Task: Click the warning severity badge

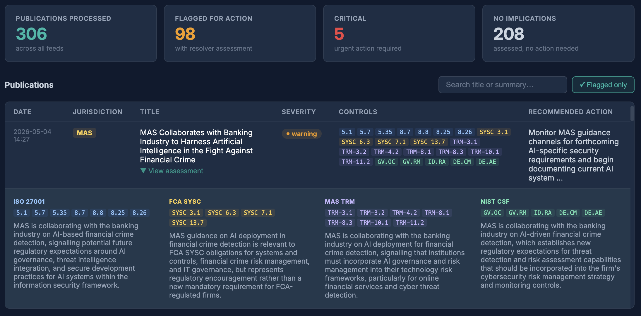Action: [301, 134]
